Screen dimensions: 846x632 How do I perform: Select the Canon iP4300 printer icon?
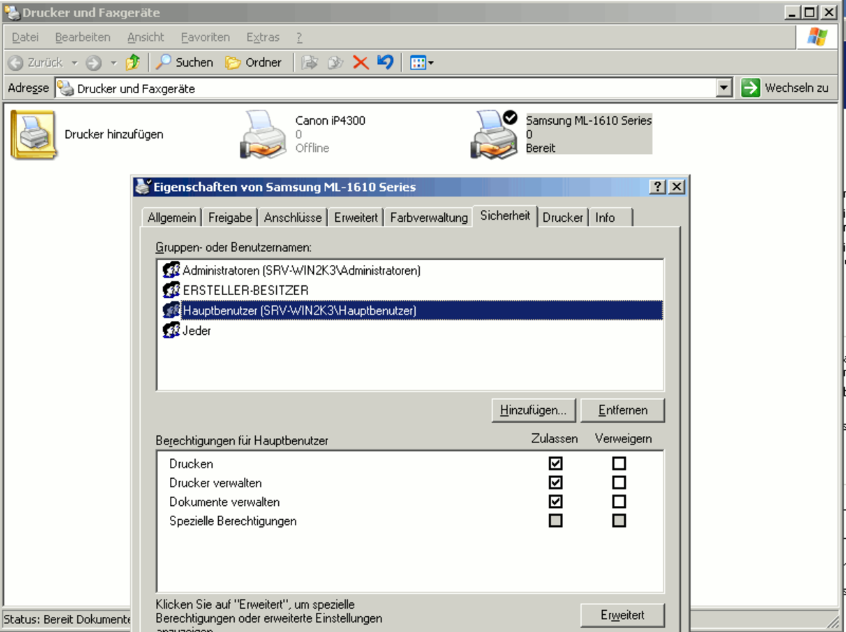(x=263, y=135)
